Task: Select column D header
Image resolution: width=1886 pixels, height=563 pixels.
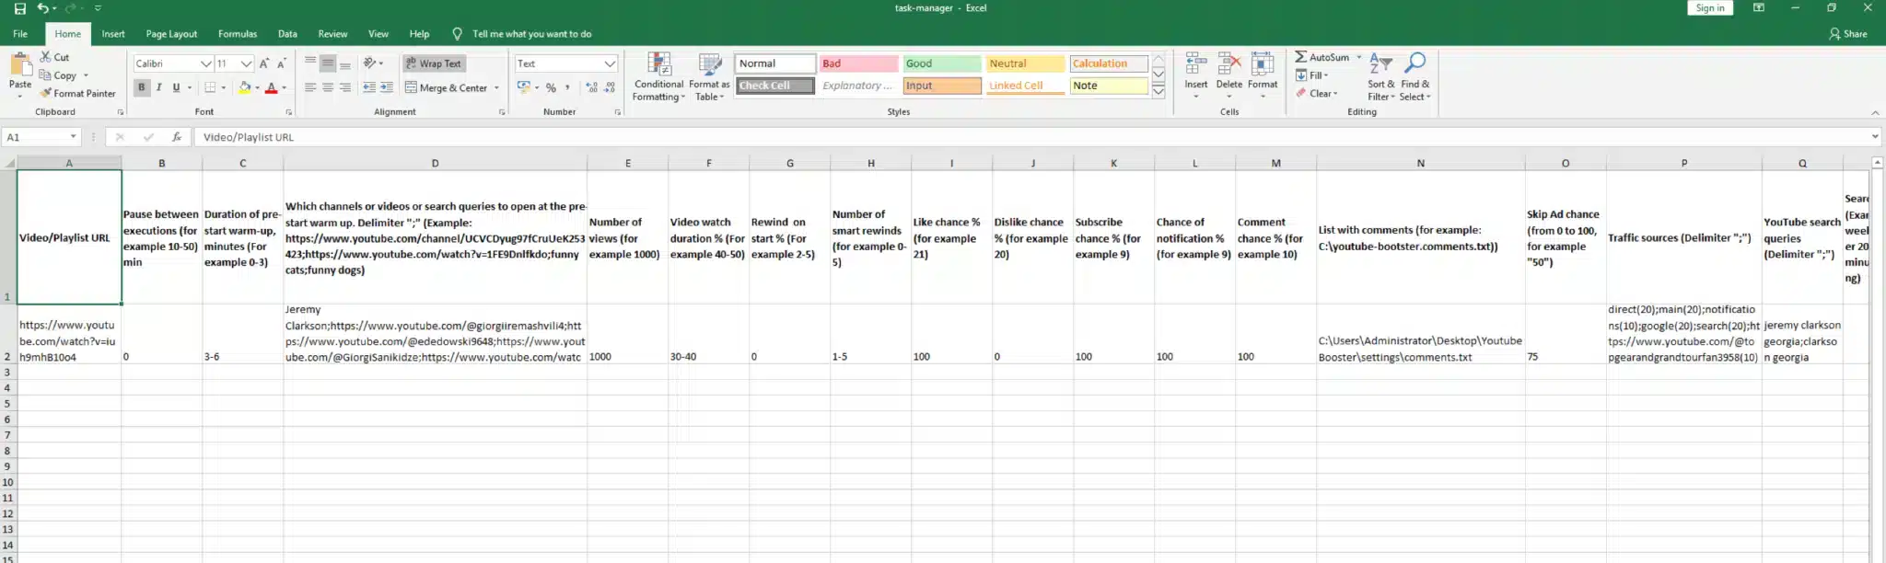Action: pyautogui.click(x=435, y=163)
